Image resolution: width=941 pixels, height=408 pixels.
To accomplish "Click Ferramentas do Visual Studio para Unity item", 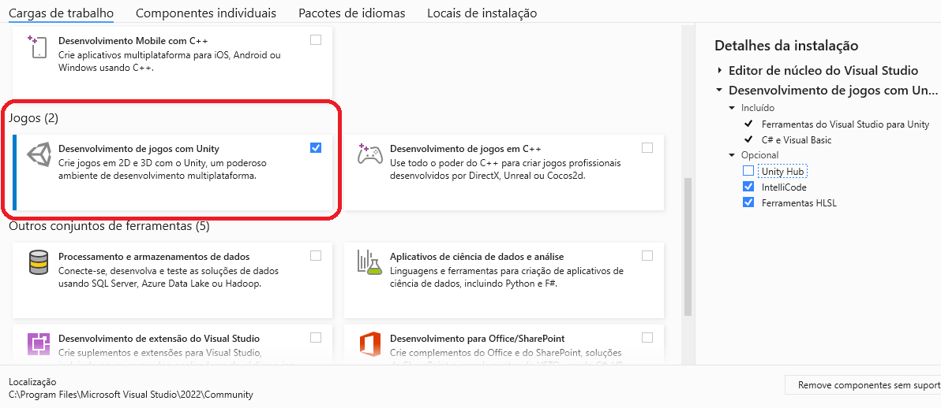I will click(x=845, y=124).
